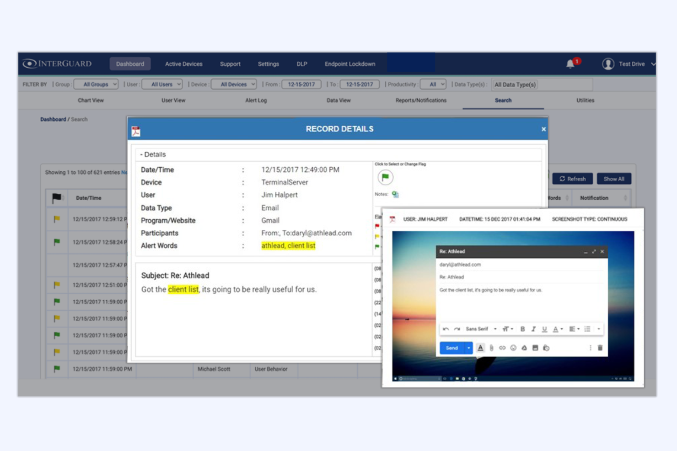Click the attach file paperclip icon

tap(491, 348)
